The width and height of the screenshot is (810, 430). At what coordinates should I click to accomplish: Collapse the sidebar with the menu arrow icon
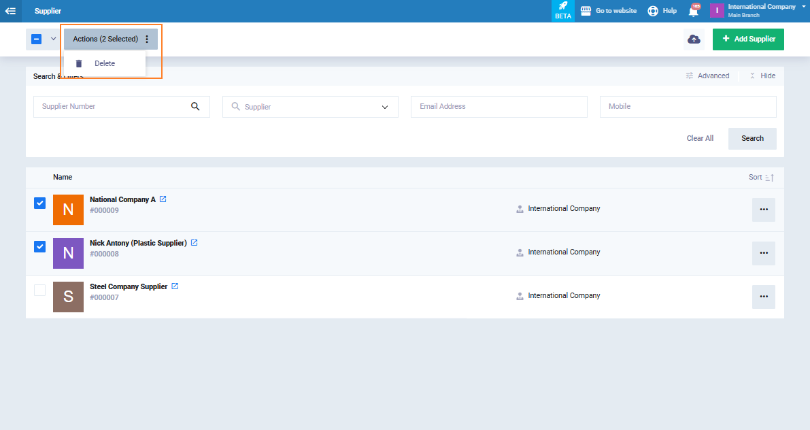10,11
